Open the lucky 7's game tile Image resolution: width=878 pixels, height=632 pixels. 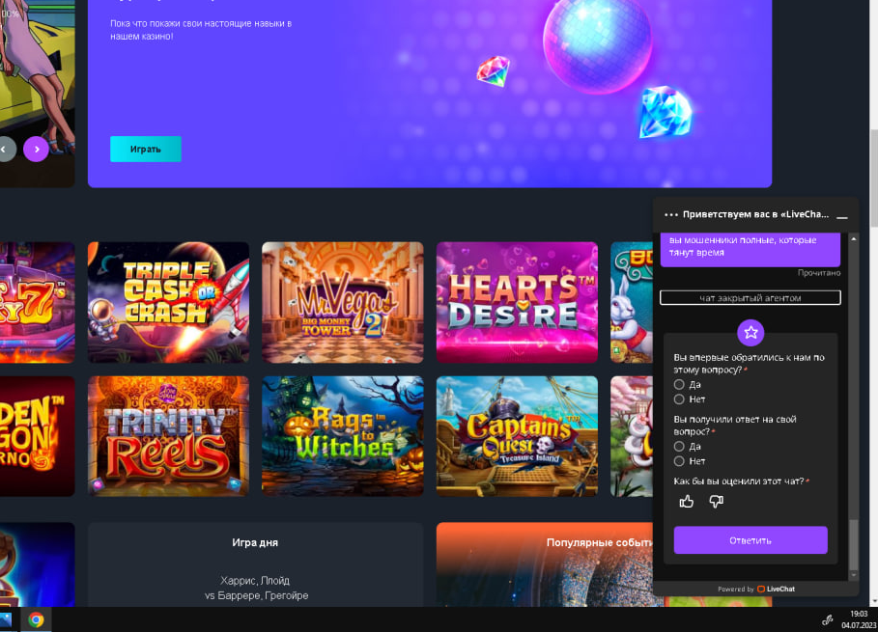37,303
